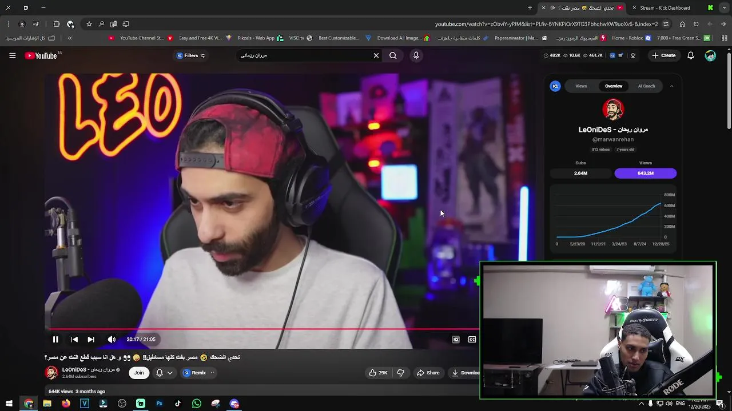Toggle closed captions on the player
The image size is (732, 411).
tap(472, 339)
